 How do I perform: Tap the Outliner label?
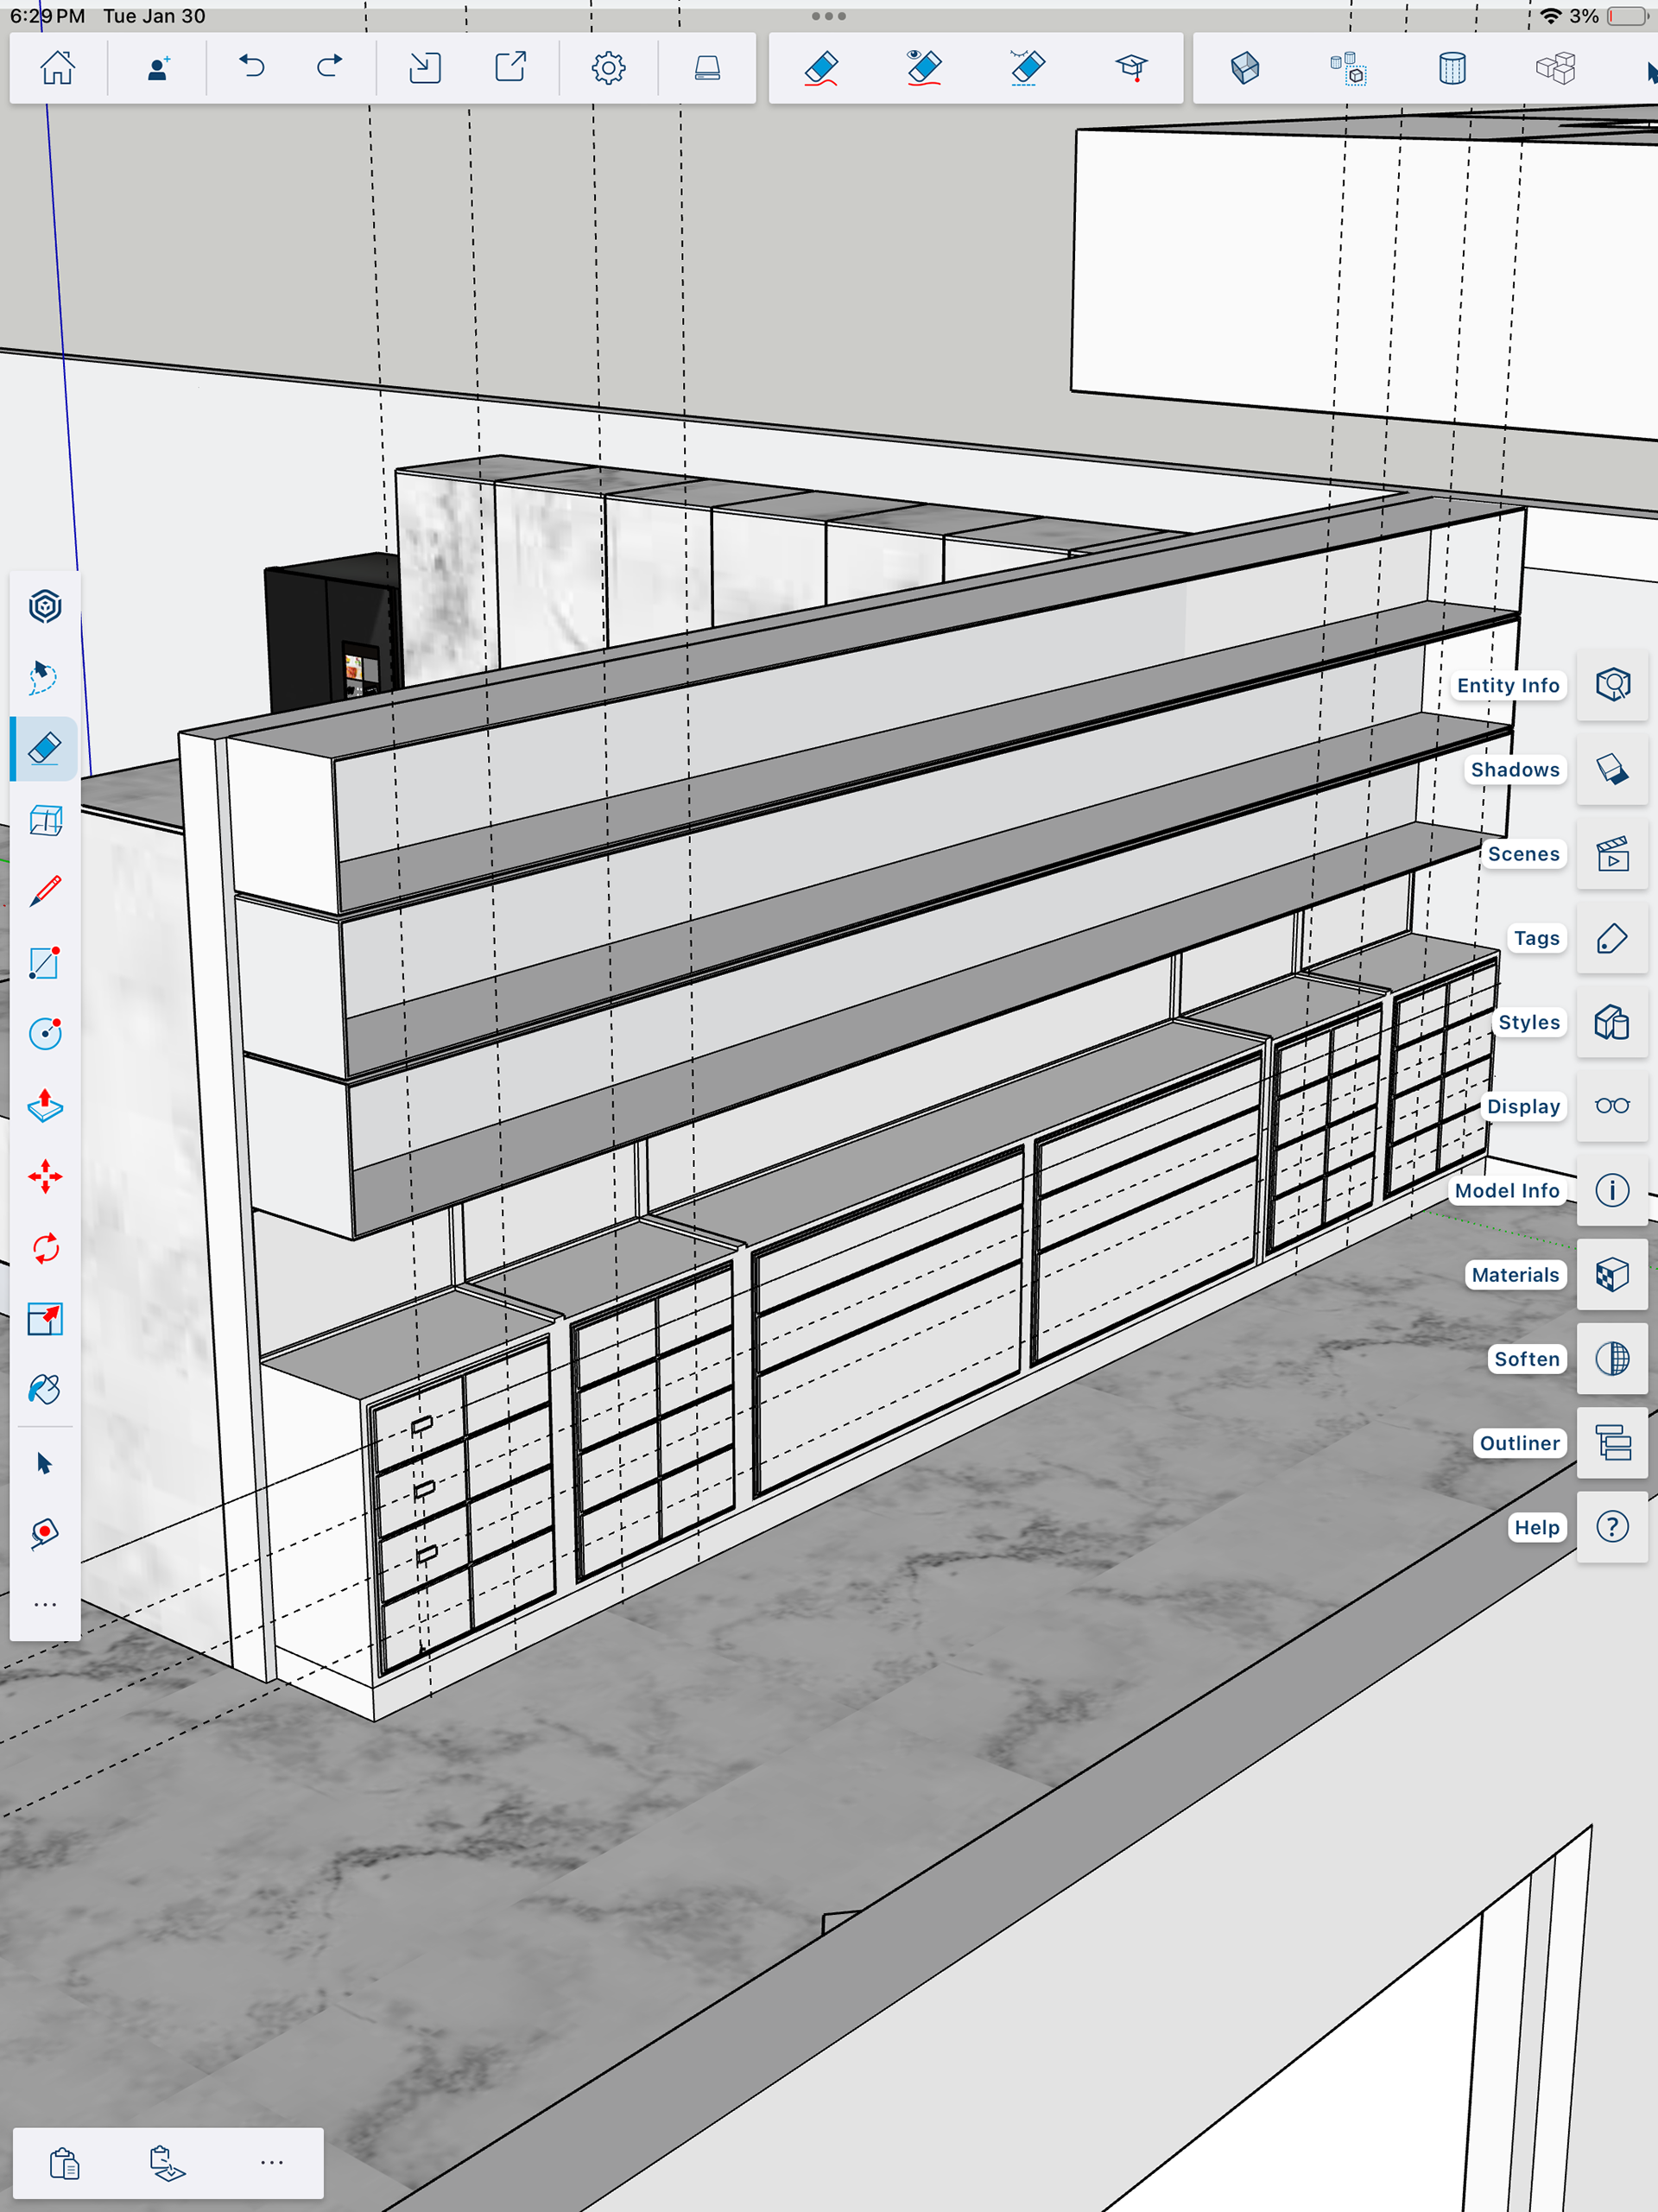pyautogui.click(x=1519, y=1443)
